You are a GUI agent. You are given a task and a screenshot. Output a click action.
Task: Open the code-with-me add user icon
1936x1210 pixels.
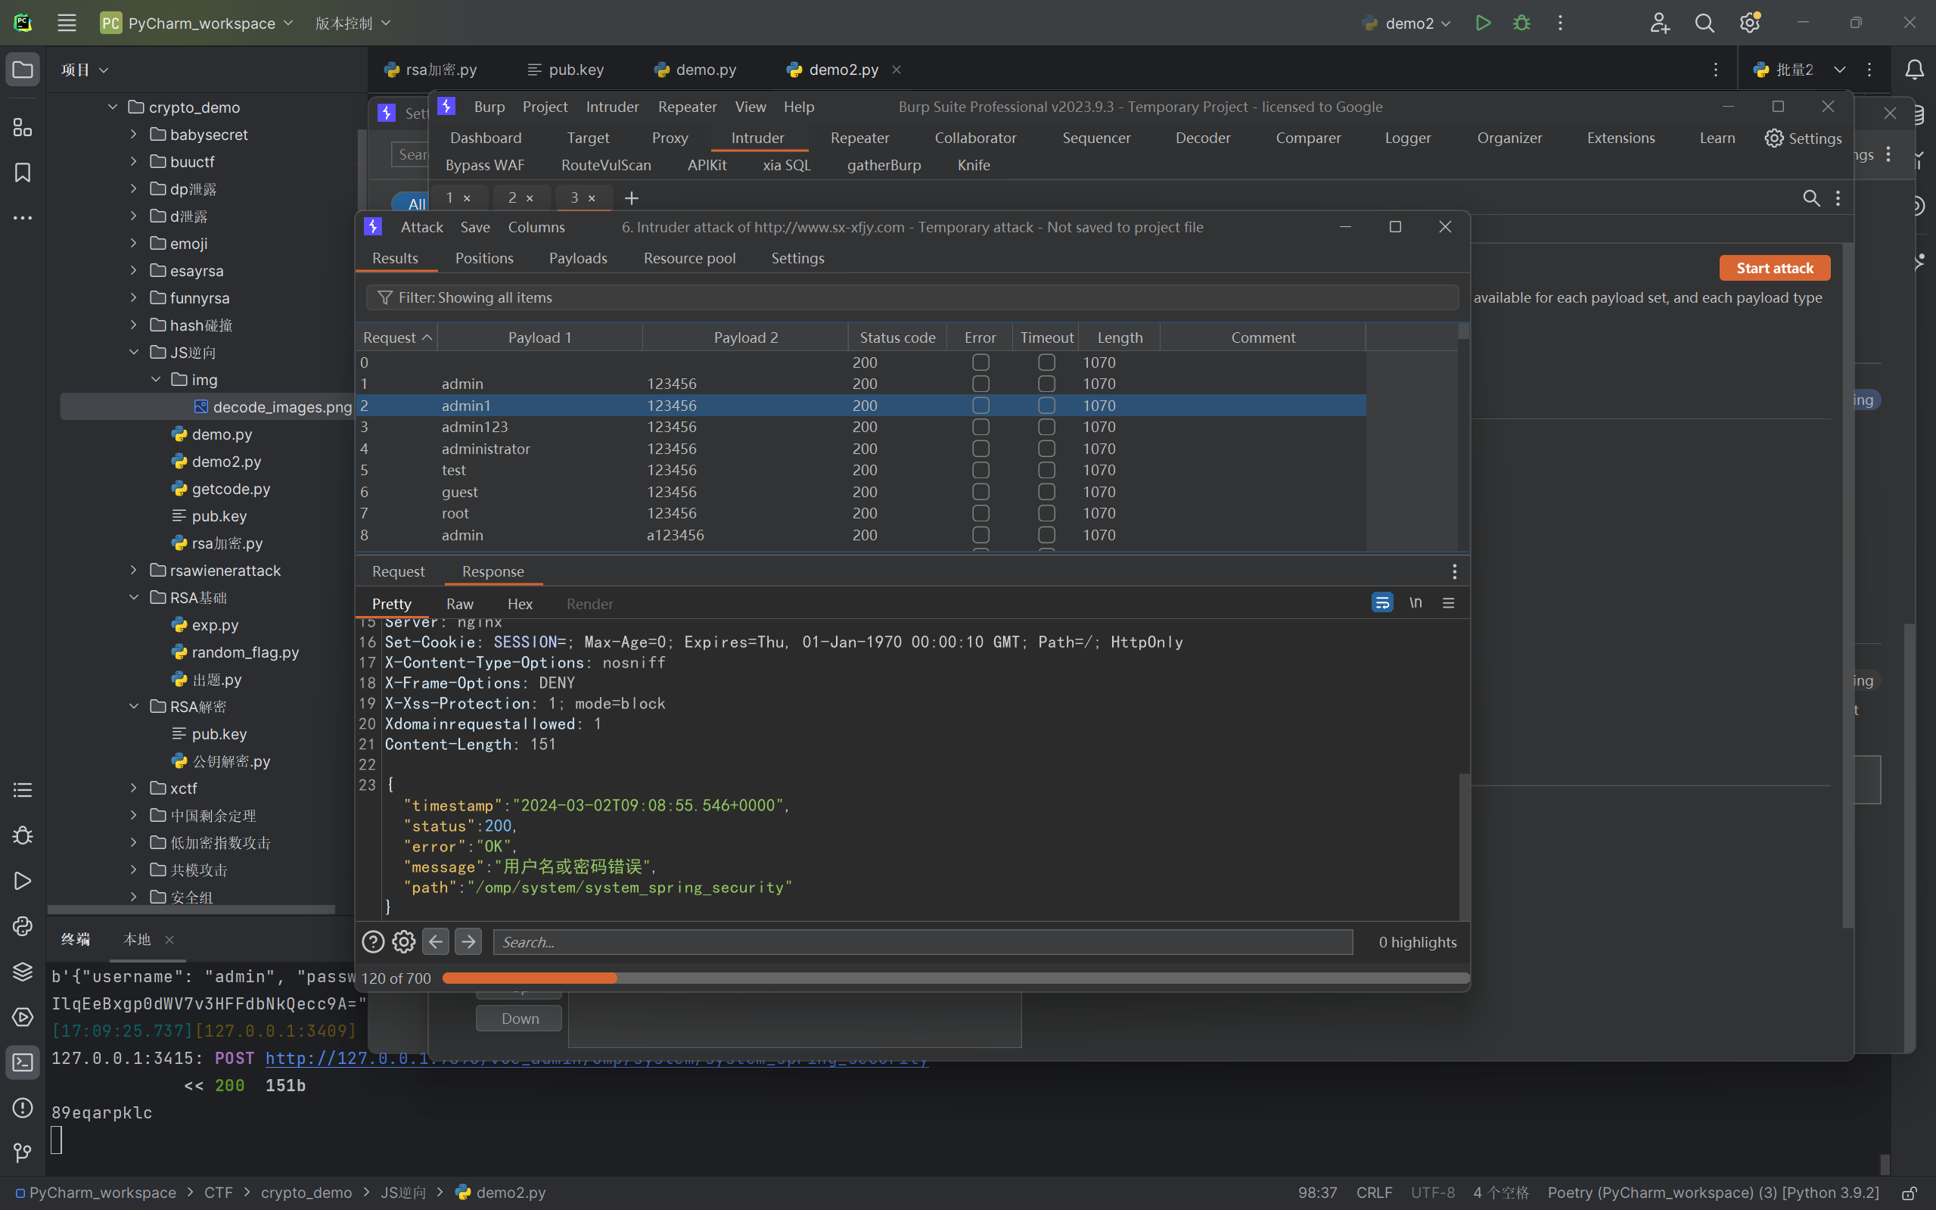(x=1660, y=23)
